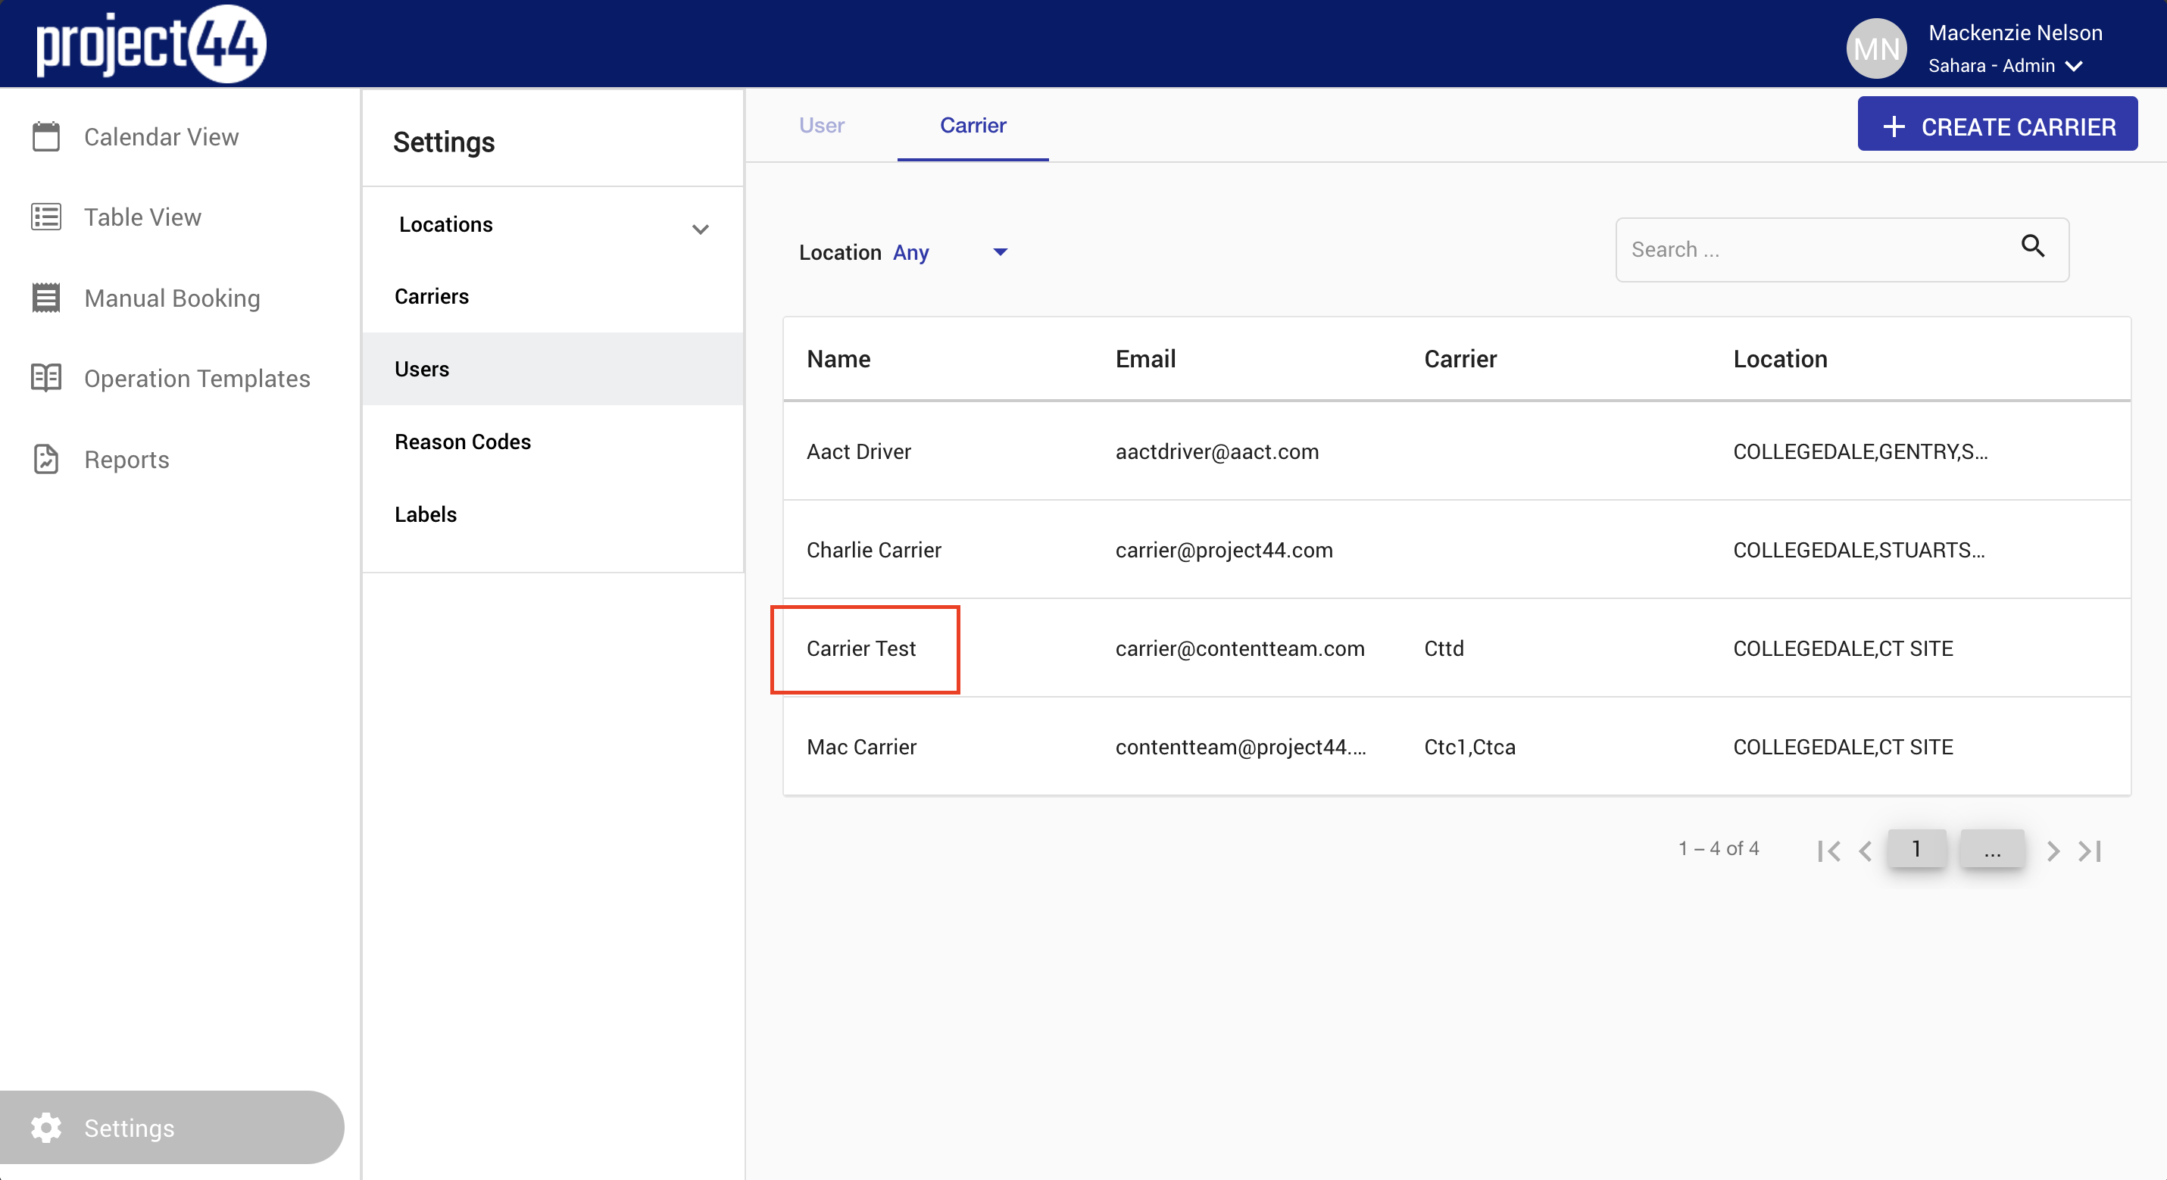Open Reports from sidebar

127,459
